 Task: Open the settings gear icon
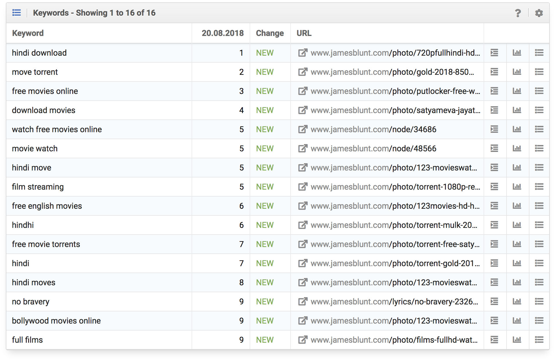539,13
